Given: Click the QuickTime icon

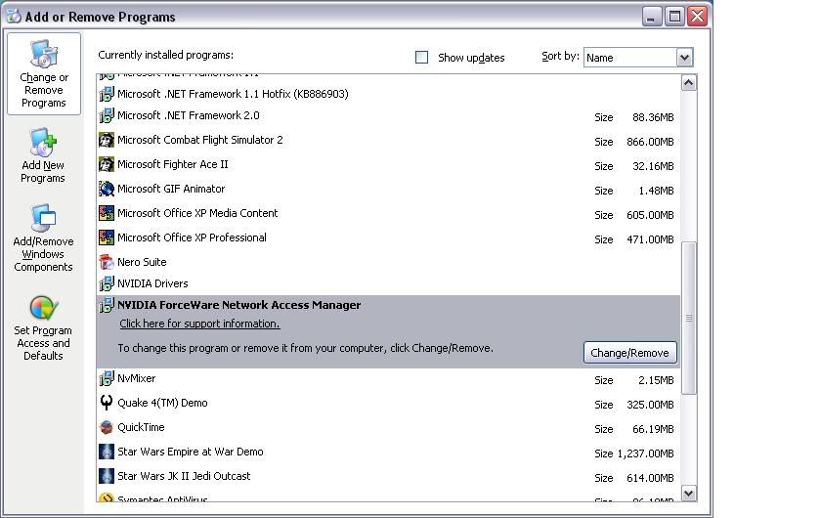Looking at the screenshot, I should click(x=107, y=427).
